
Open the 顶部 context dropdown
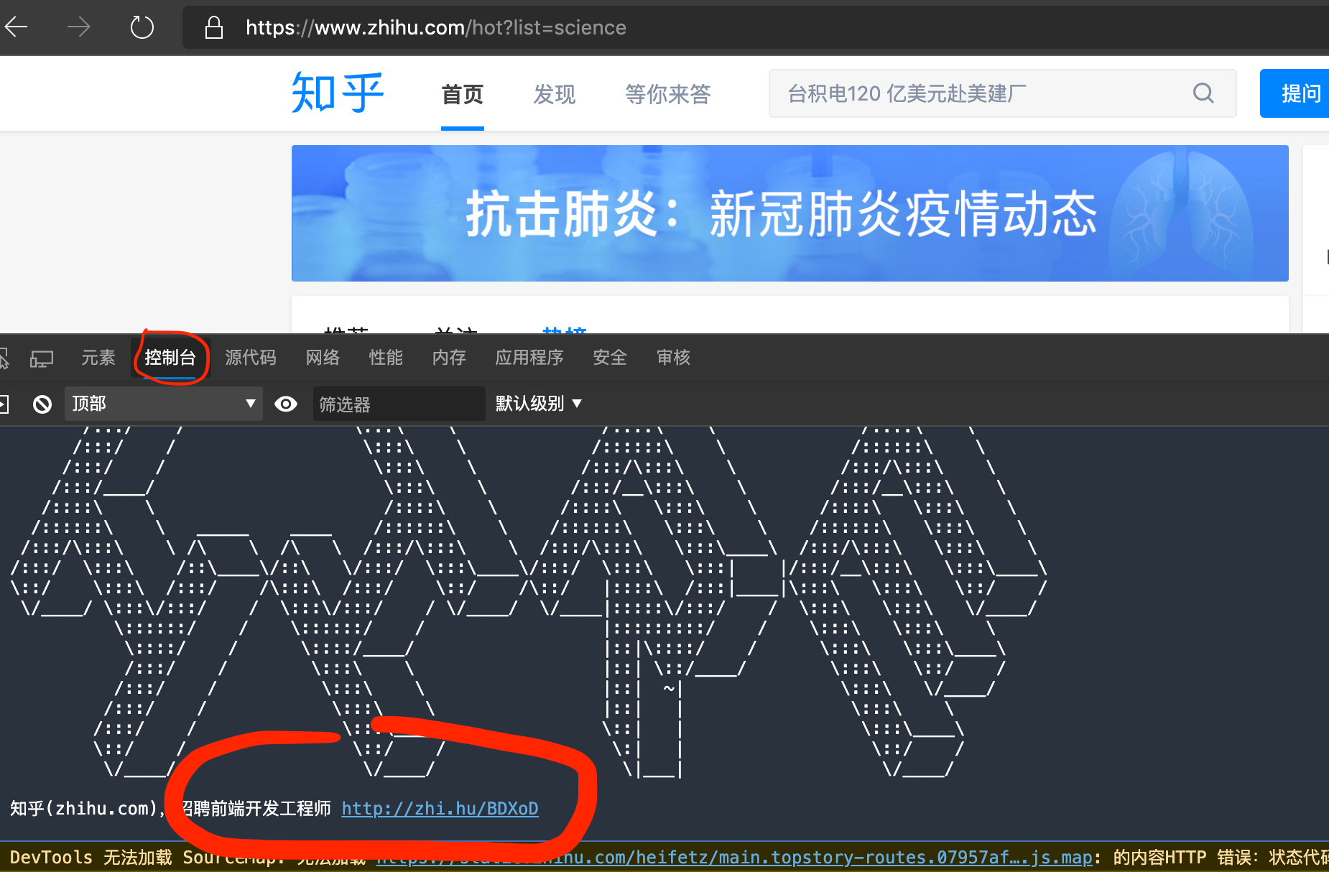(x=164, y=404)
